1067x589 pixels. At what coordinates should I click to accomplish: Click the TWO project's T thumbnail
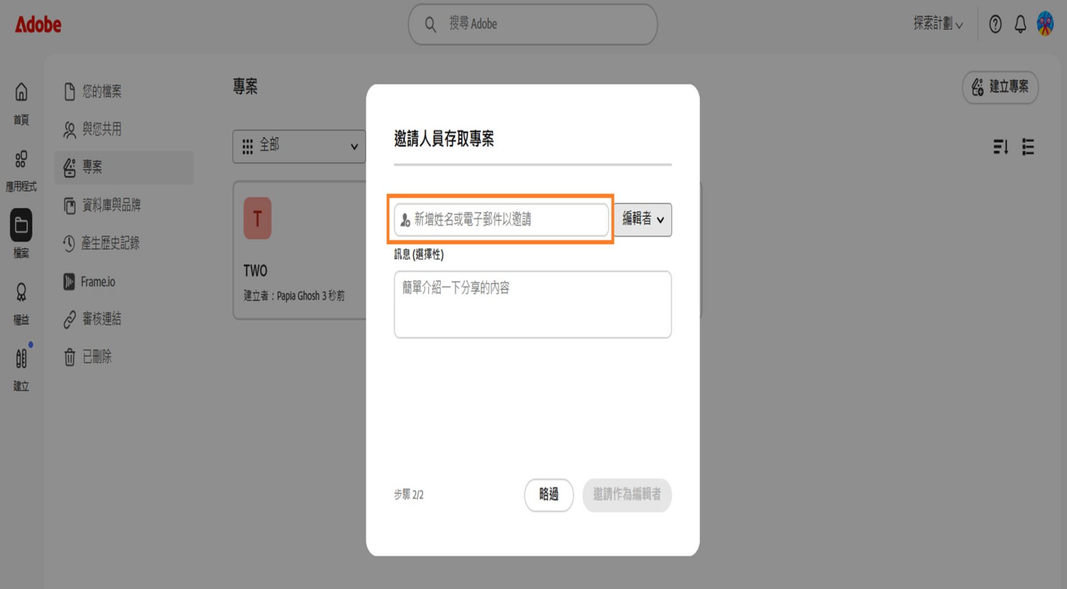pos(257,218)
